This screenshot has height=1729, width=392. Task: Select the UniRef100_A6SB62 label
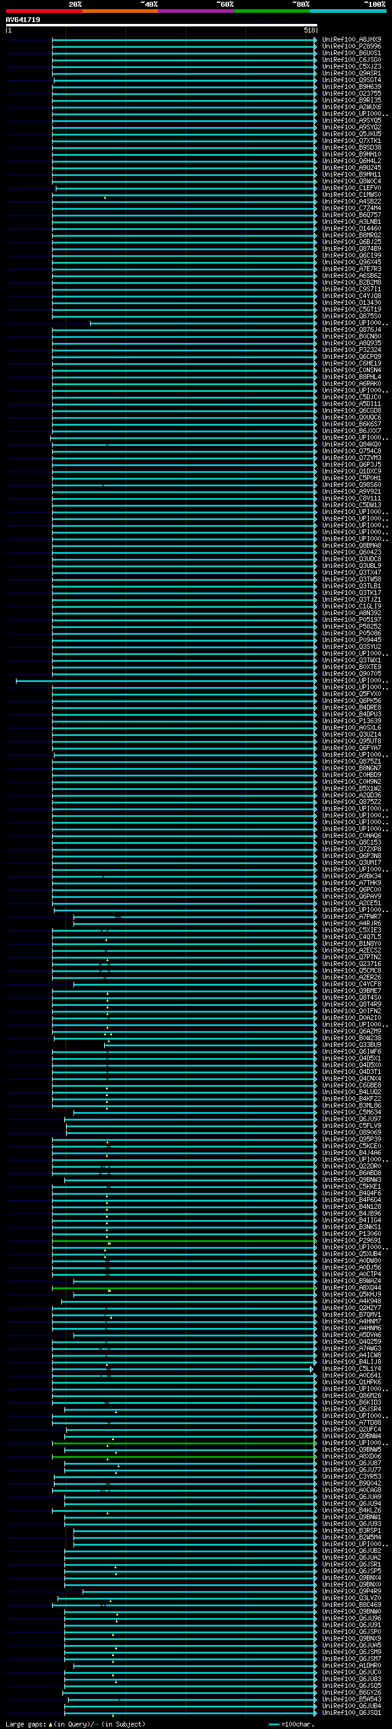pos(352,276)
